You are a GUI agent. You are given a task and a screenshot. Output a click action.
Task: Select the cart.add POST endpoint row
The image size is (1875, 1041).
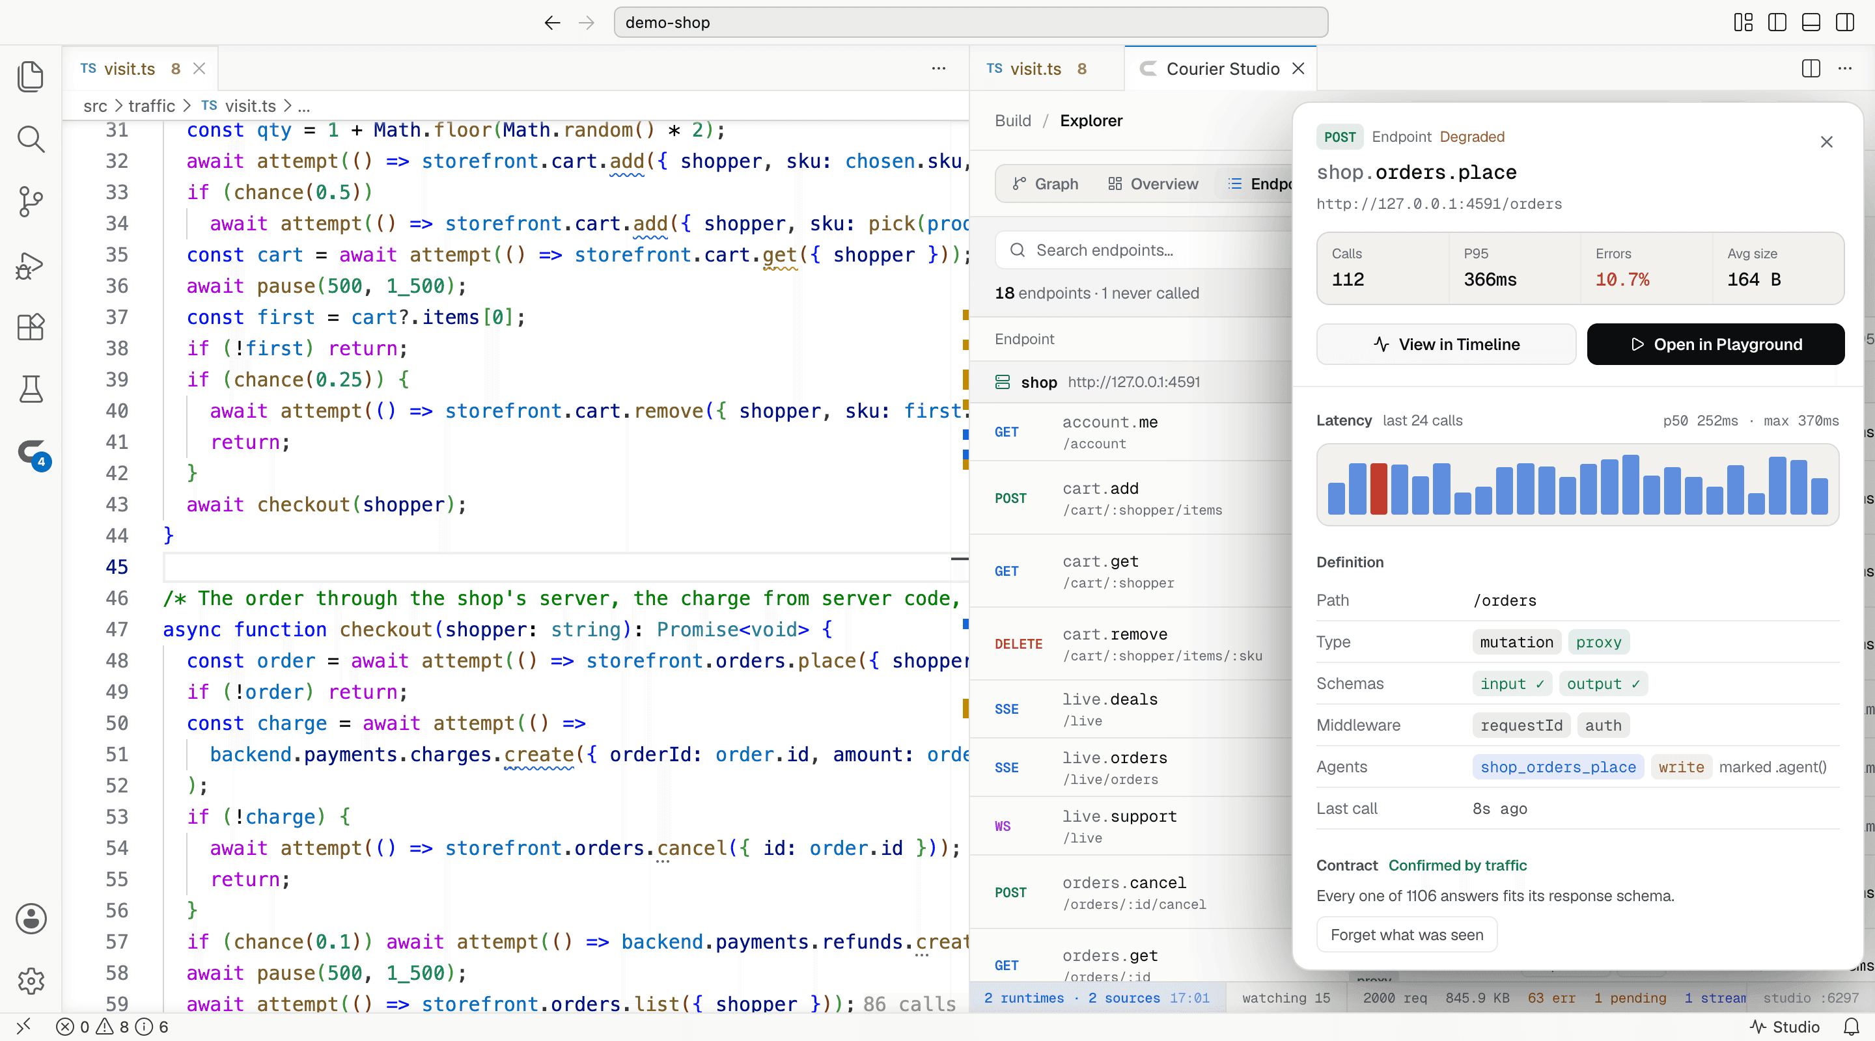(1131, 498)
